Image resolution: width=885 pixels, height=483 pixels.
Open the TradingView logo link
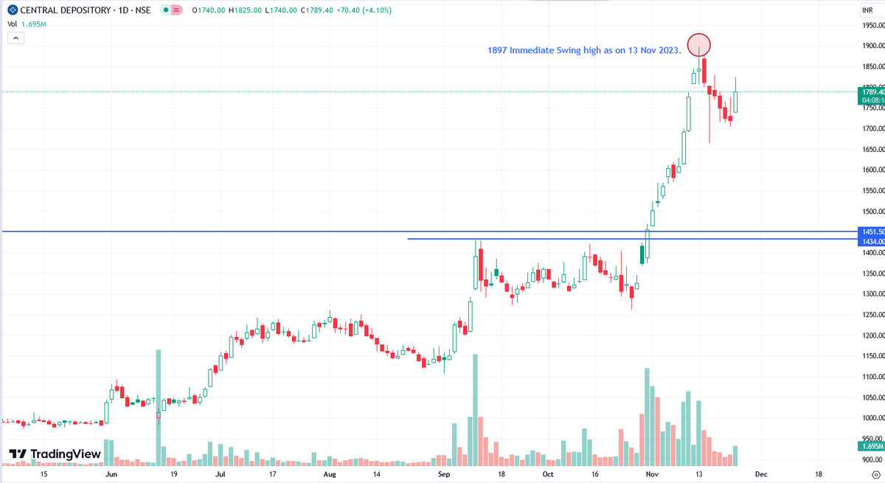point(55,454)
